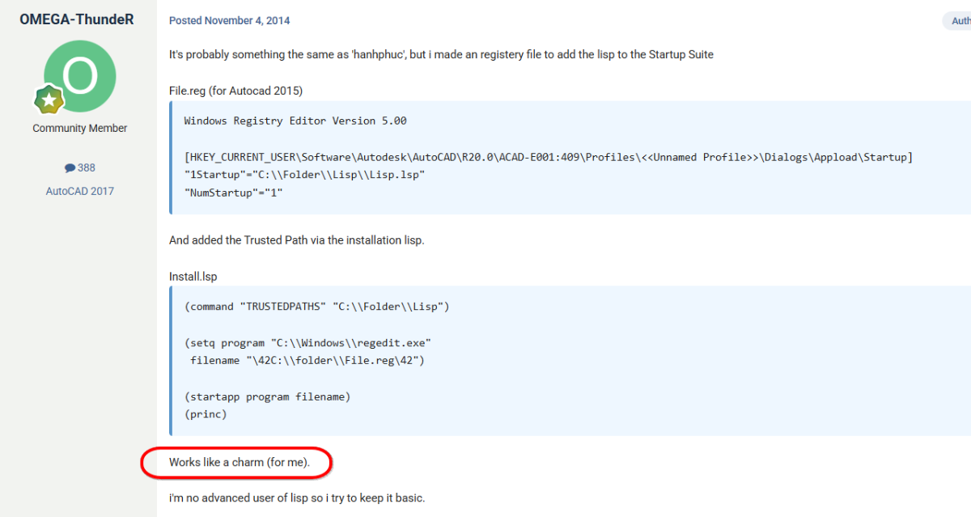The height and width of the screenshot is (517, 971).
Task: Click the HKEY_CURRENT_USER registry key line
Action: coord(548,157)
